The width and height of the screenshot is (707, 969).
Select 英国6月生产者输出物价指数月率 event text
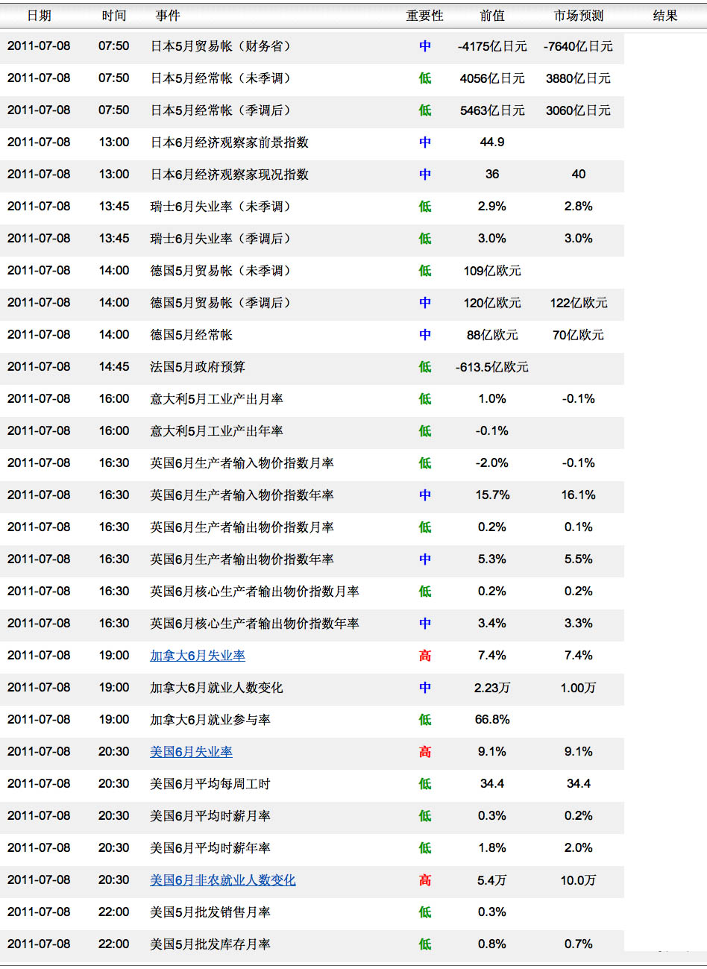tap(242, 527)
